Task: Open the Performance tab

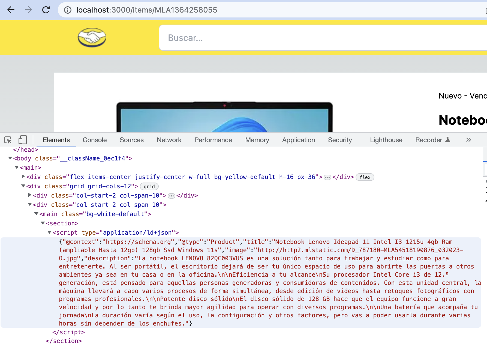Action: pos(213,140)
